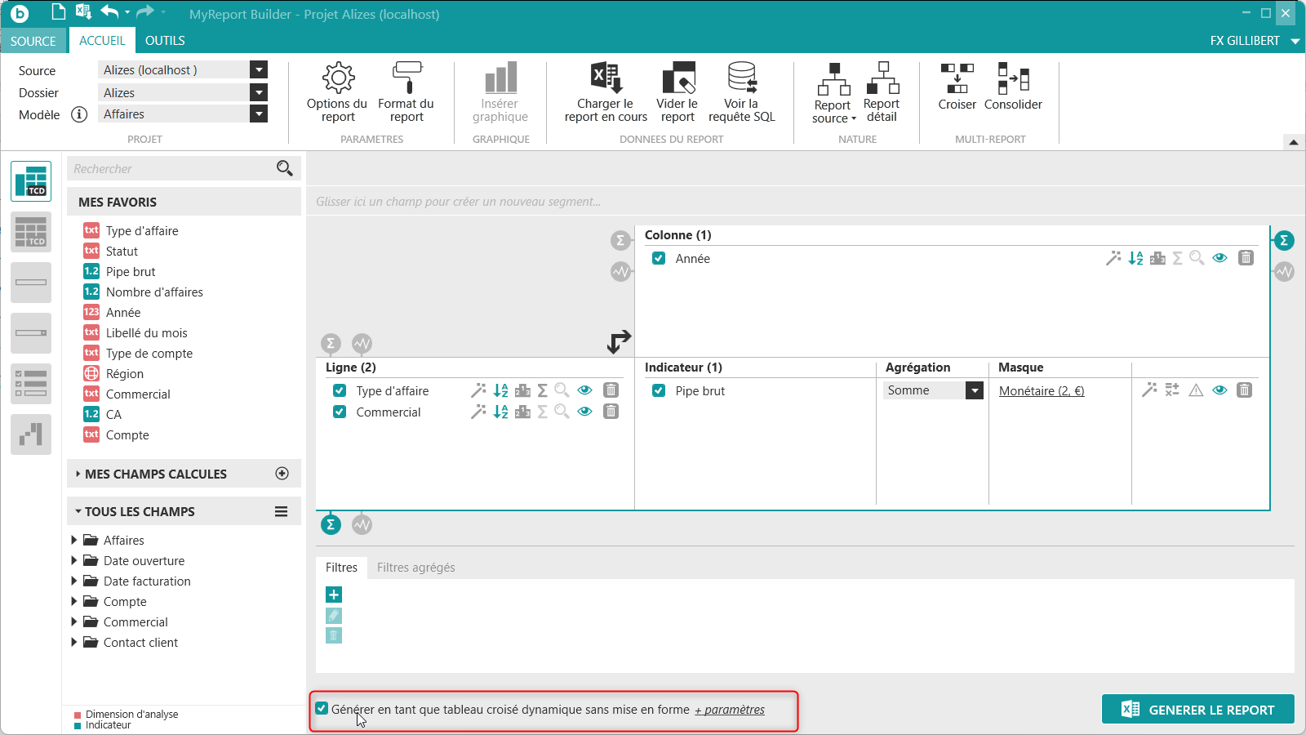Click sort icon for Type d'affaire row

tap(500, 390)
